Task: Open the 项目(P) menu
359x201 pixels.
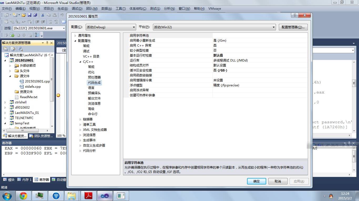Action: click(49, 9)
